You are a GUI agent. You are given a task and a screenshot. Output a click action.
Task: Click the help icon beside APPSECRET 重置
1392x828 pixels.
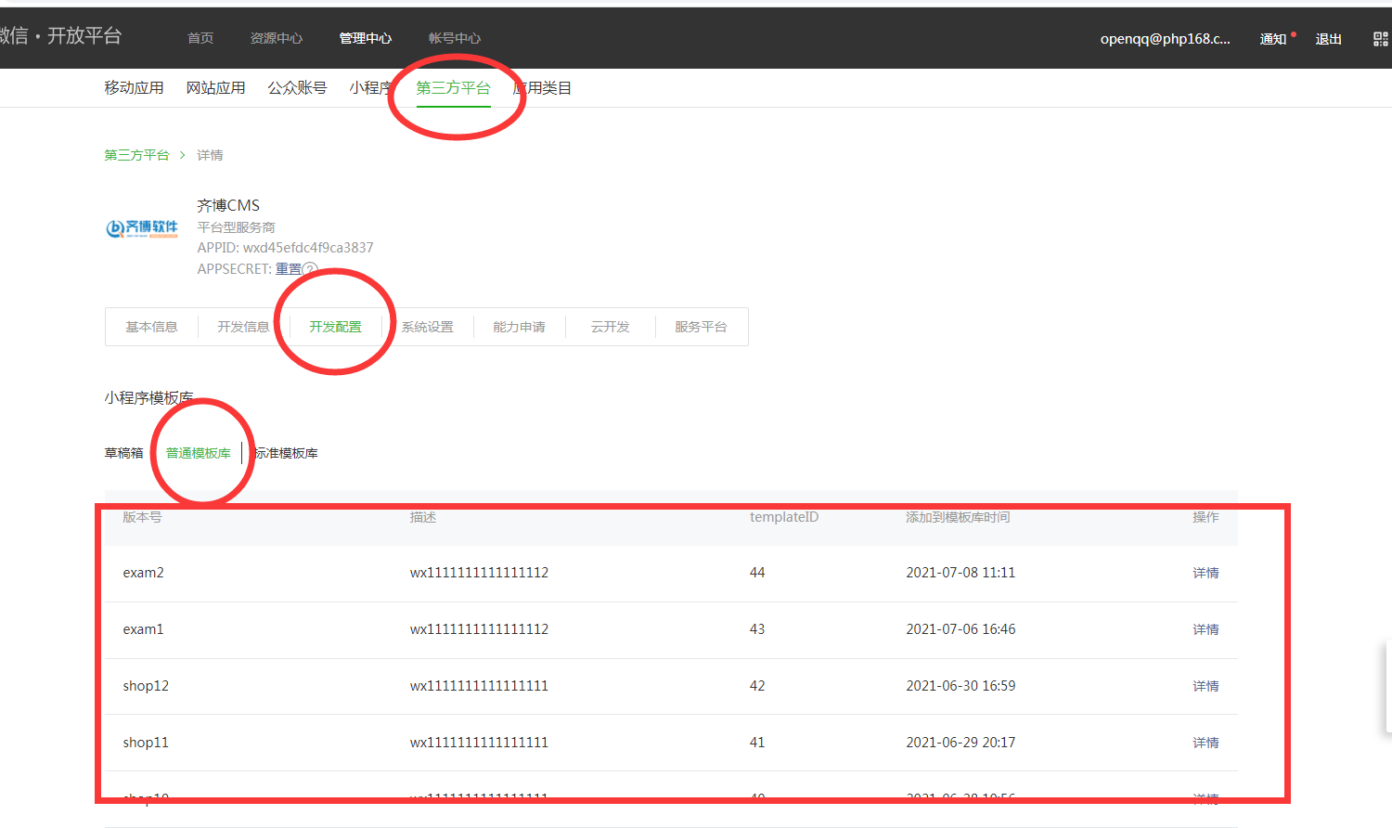point(311,269)
